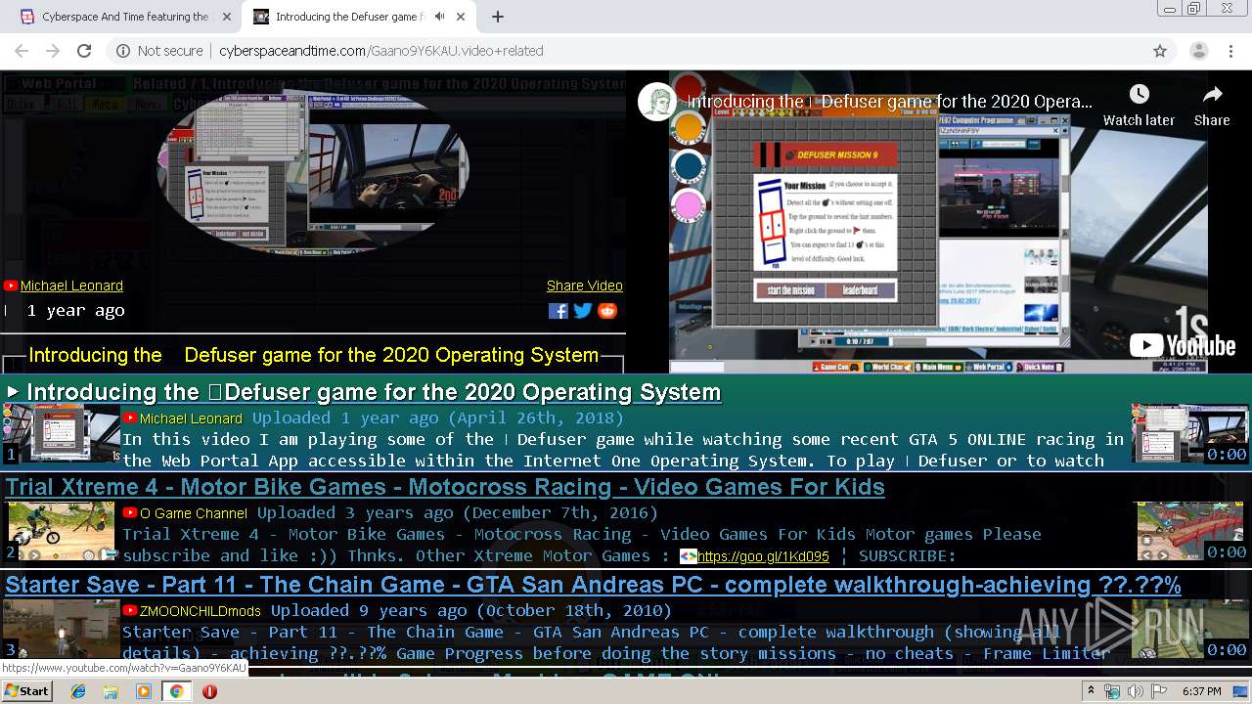
Task: Click the taskbar clock showing 6:37 PM
Action: tap(1201, 691)
